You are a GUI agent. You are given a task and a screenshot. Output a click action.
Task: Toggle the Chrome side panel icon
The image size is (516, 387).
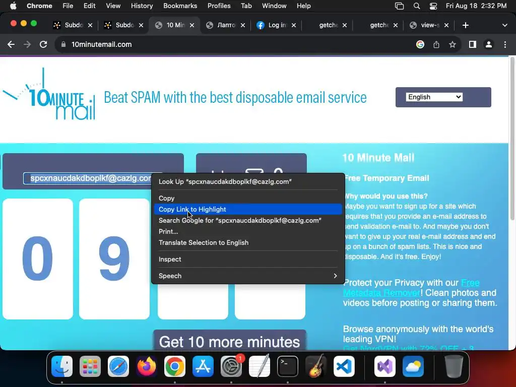473,44
